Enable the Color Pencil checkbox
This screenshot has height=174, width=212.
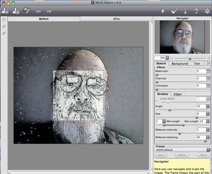[157, 100]
